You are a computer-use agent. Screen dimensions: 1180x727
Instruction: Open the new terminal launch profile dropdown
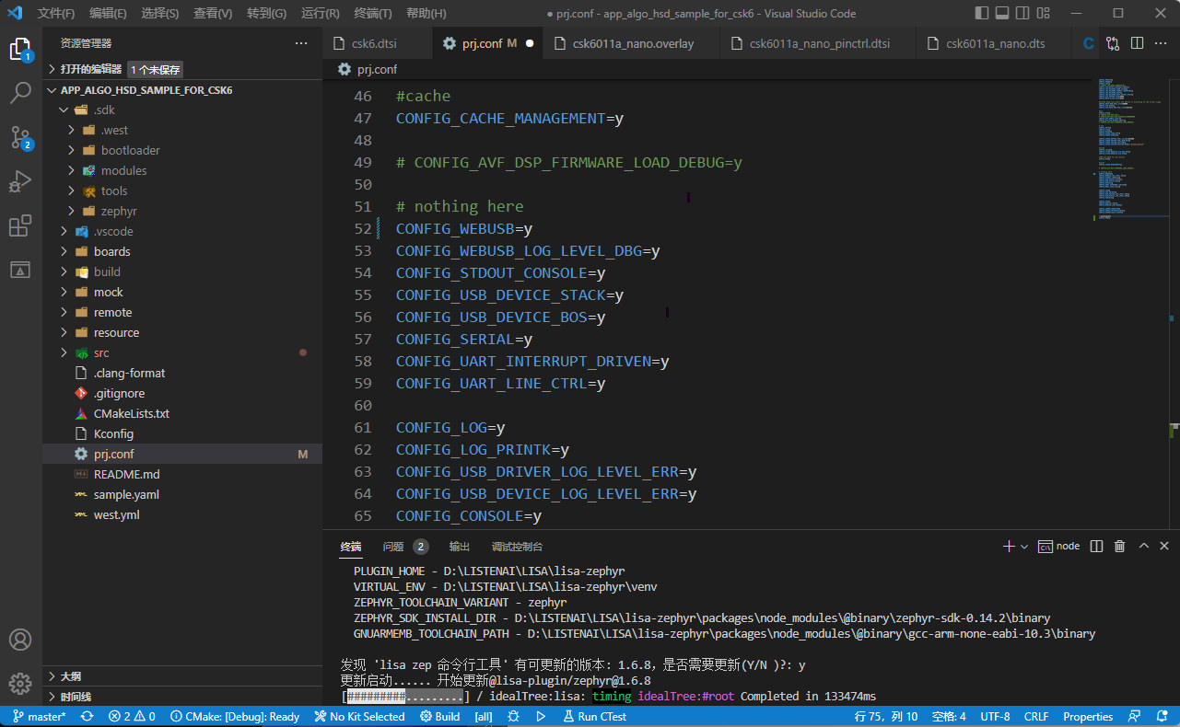coord(1024,547)
